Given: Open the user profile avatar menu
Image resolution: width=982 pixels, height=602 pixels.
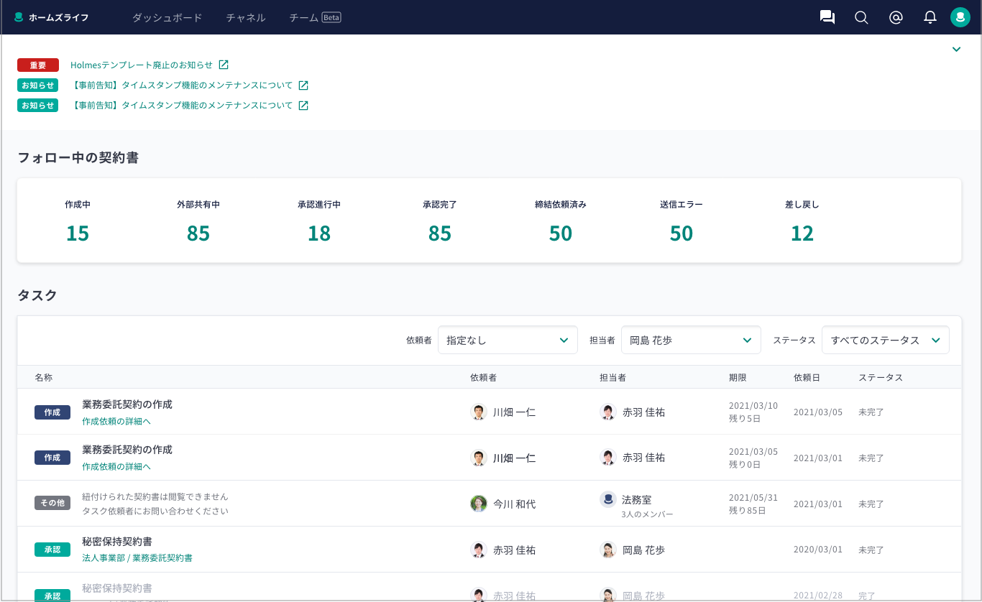Looking at the screenshot, I should point(960,17).
